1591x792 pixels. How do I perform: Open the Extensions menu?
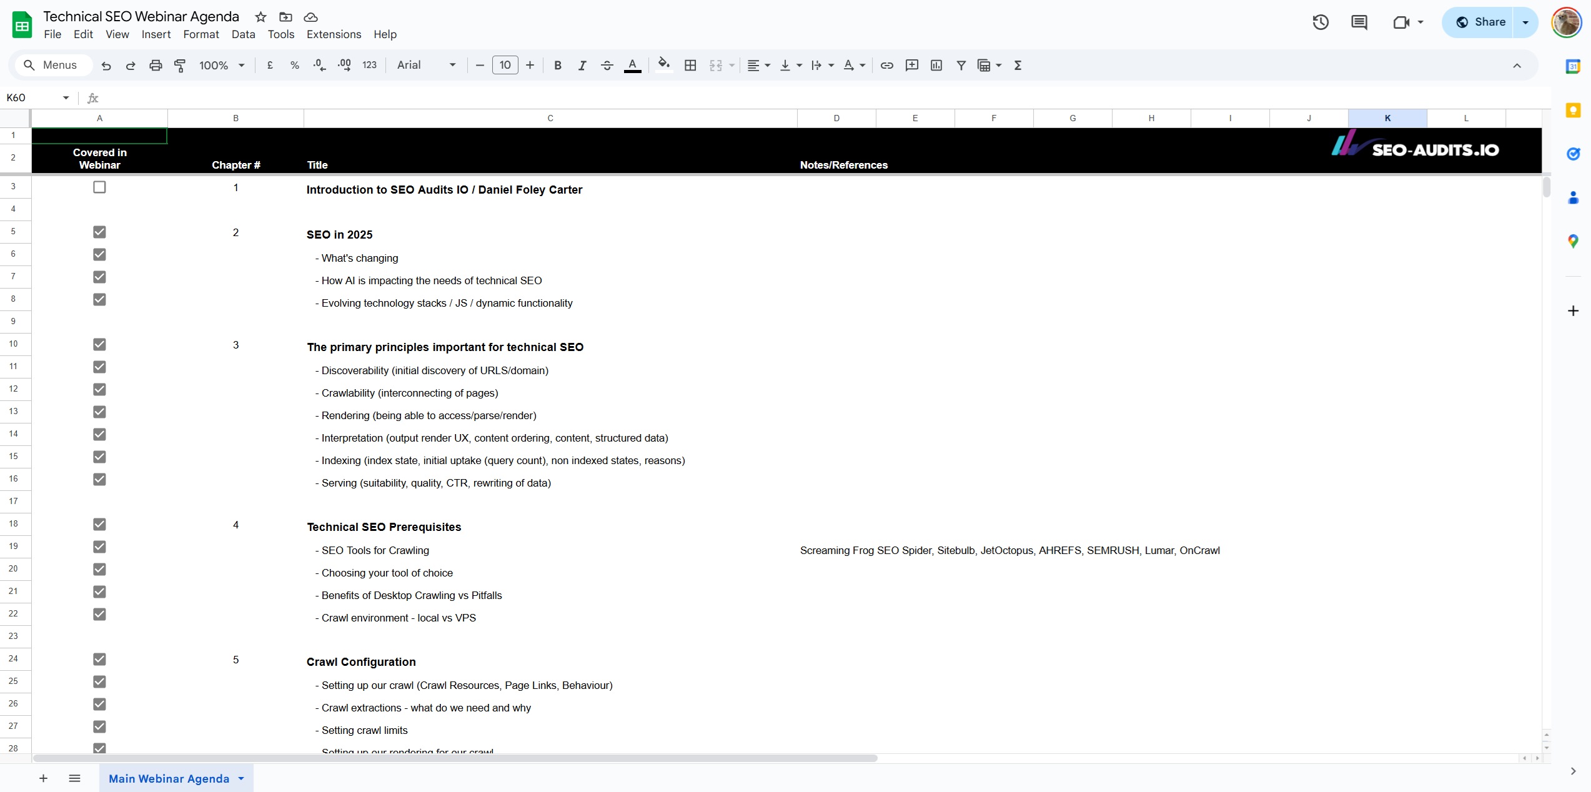coord(334,34)
